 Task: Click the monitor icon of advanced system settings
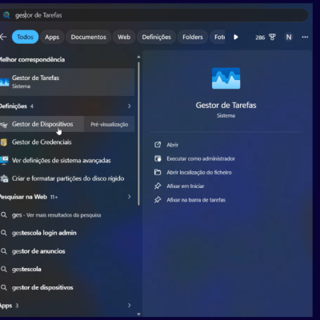[x=4, y=161]
